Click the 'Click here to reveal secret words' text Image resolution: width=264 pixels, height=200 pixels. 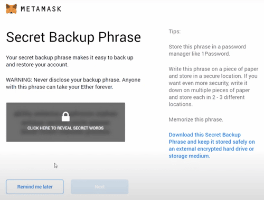(x=65, y=128)
